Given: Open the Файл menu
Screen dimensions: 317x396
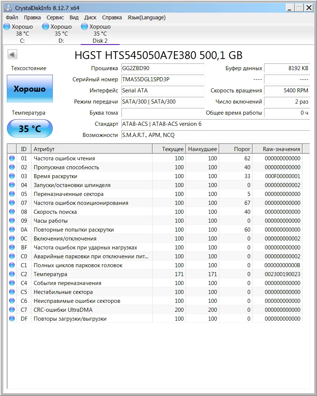Looking at the screenshot, I should [x=12, y=17].
